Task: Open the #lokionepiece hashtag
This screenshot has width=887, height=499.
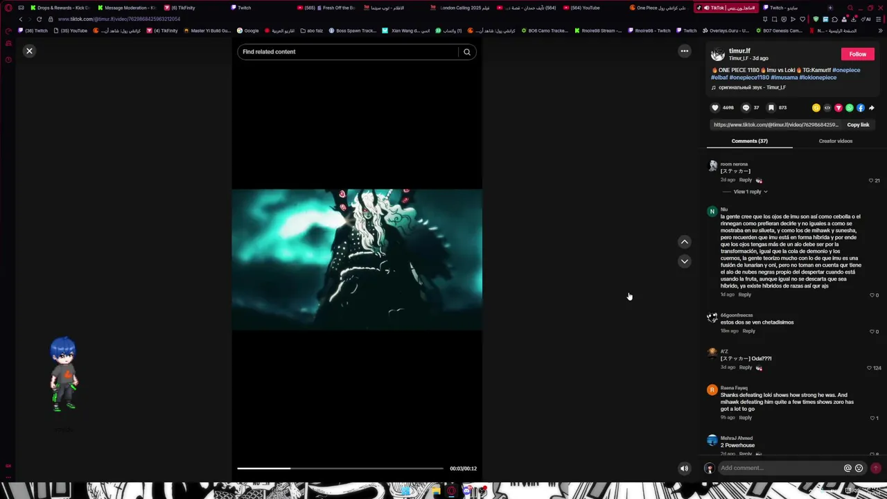Action: pos(818,78)
